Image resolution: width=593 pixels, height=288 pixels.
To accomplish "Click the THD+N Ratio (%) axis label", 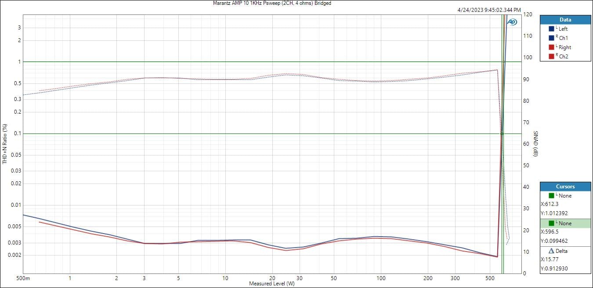I will point(5,144).
